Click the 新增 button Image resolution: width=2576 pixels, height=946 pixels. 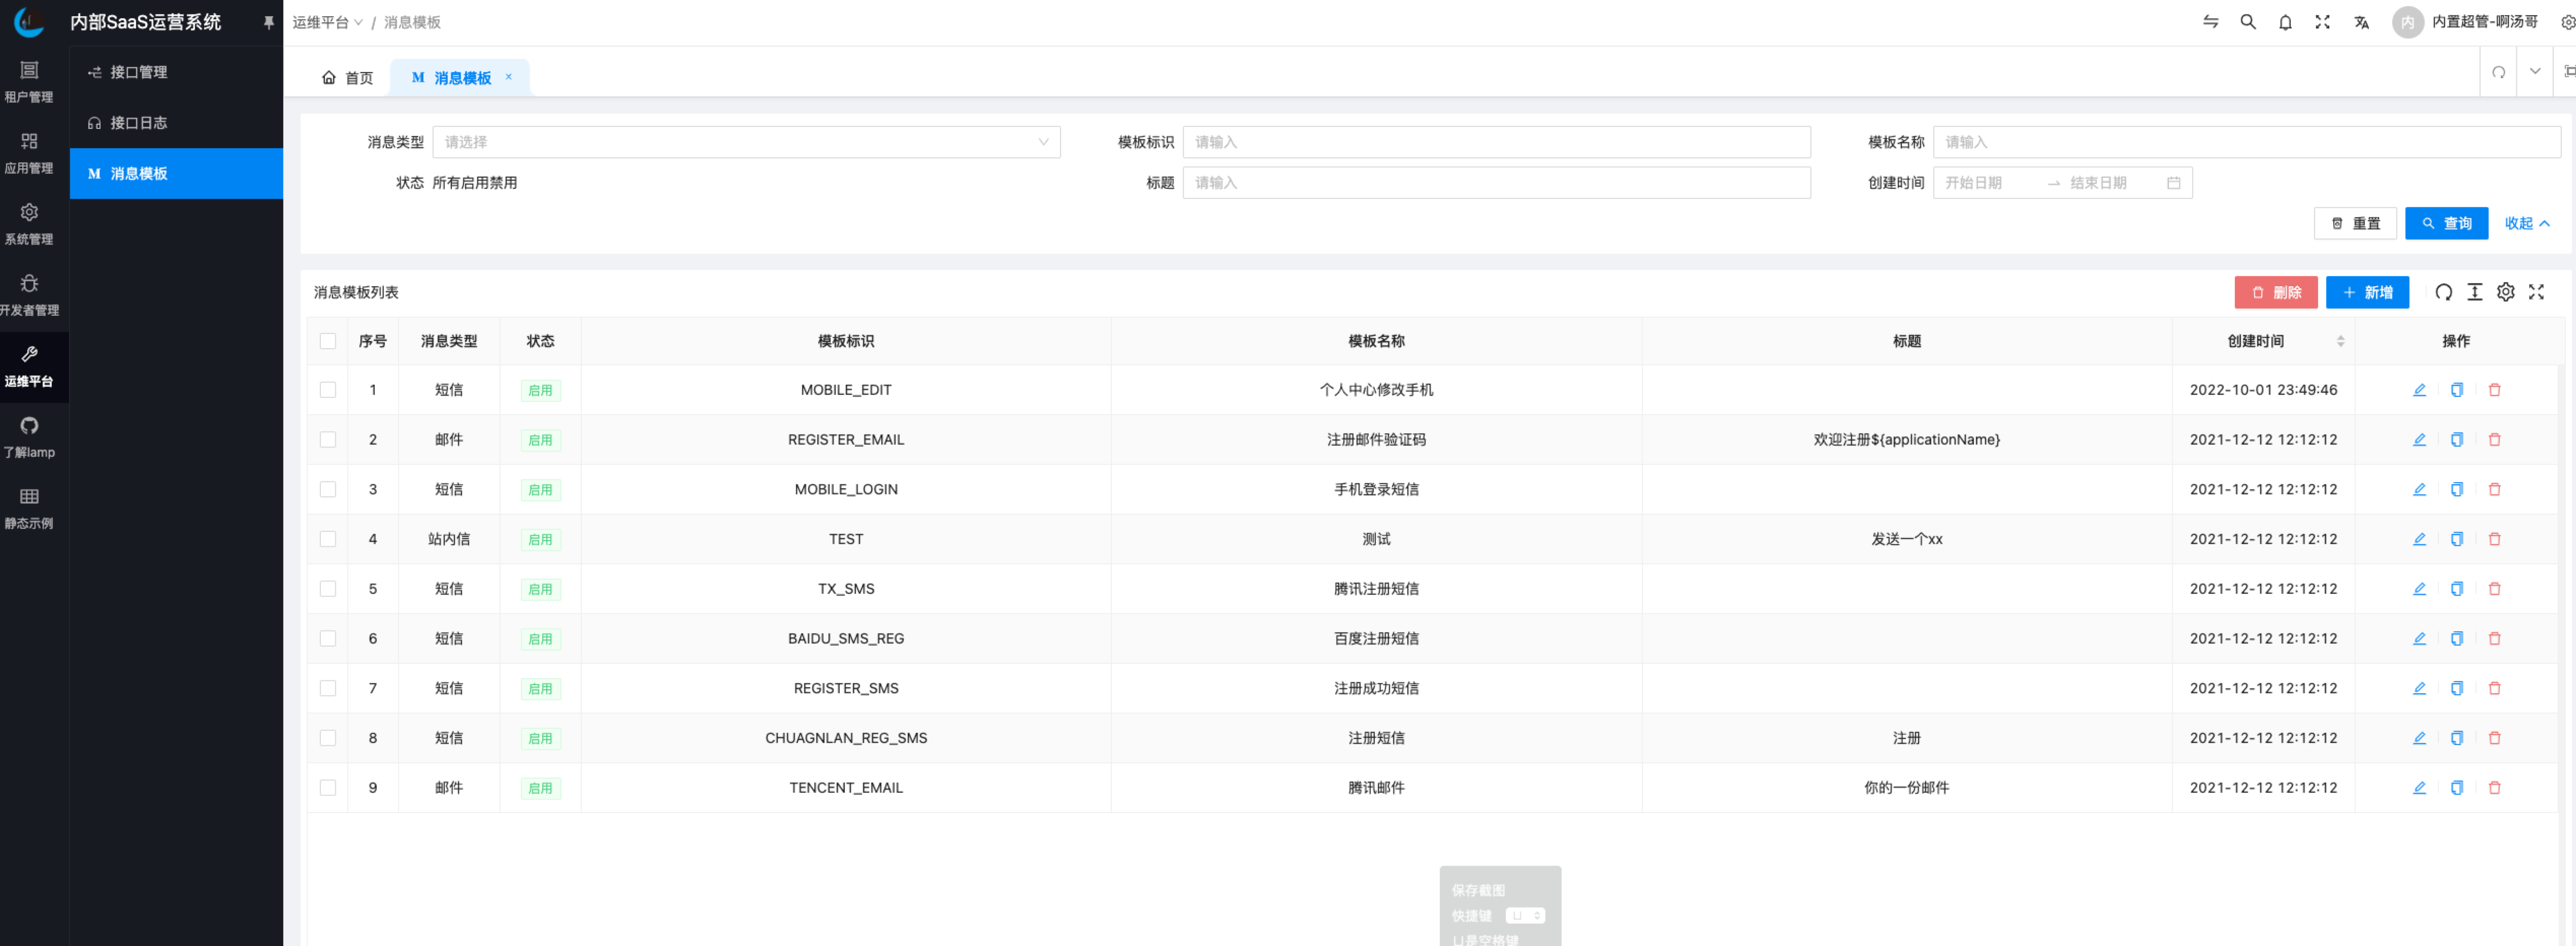click(x=2367, y=292)
